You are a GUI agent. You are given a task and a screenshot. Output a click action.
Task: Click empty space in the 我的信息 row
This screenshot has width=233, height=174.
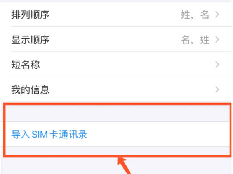click(x=131, y=90)
